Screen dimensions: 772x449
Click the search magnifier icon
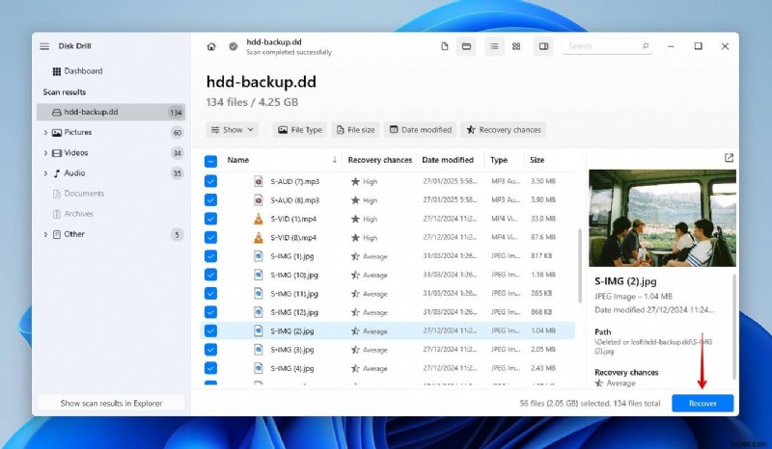coord(645,45)
